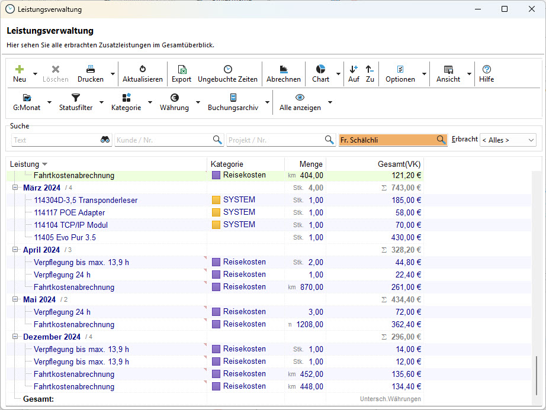Collapse the März 2024 group
Image resolution: width=546 pixels, height=410 pixels.
(15, 188)
